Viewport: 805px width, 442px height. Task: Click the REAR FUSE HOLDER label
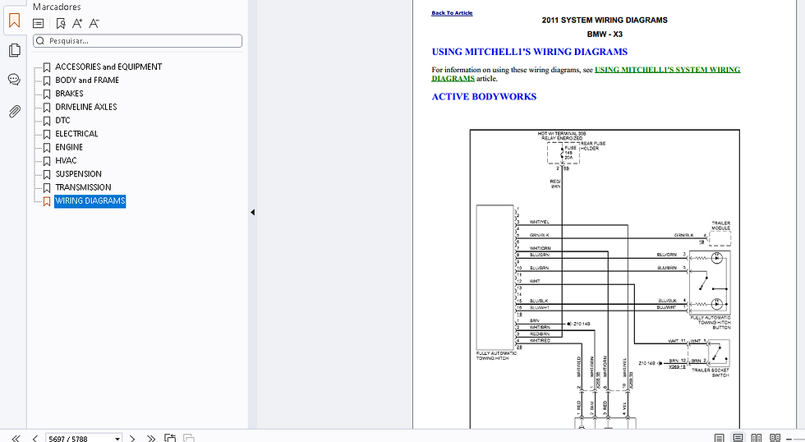pyautogui.click(x=592, y=145)
